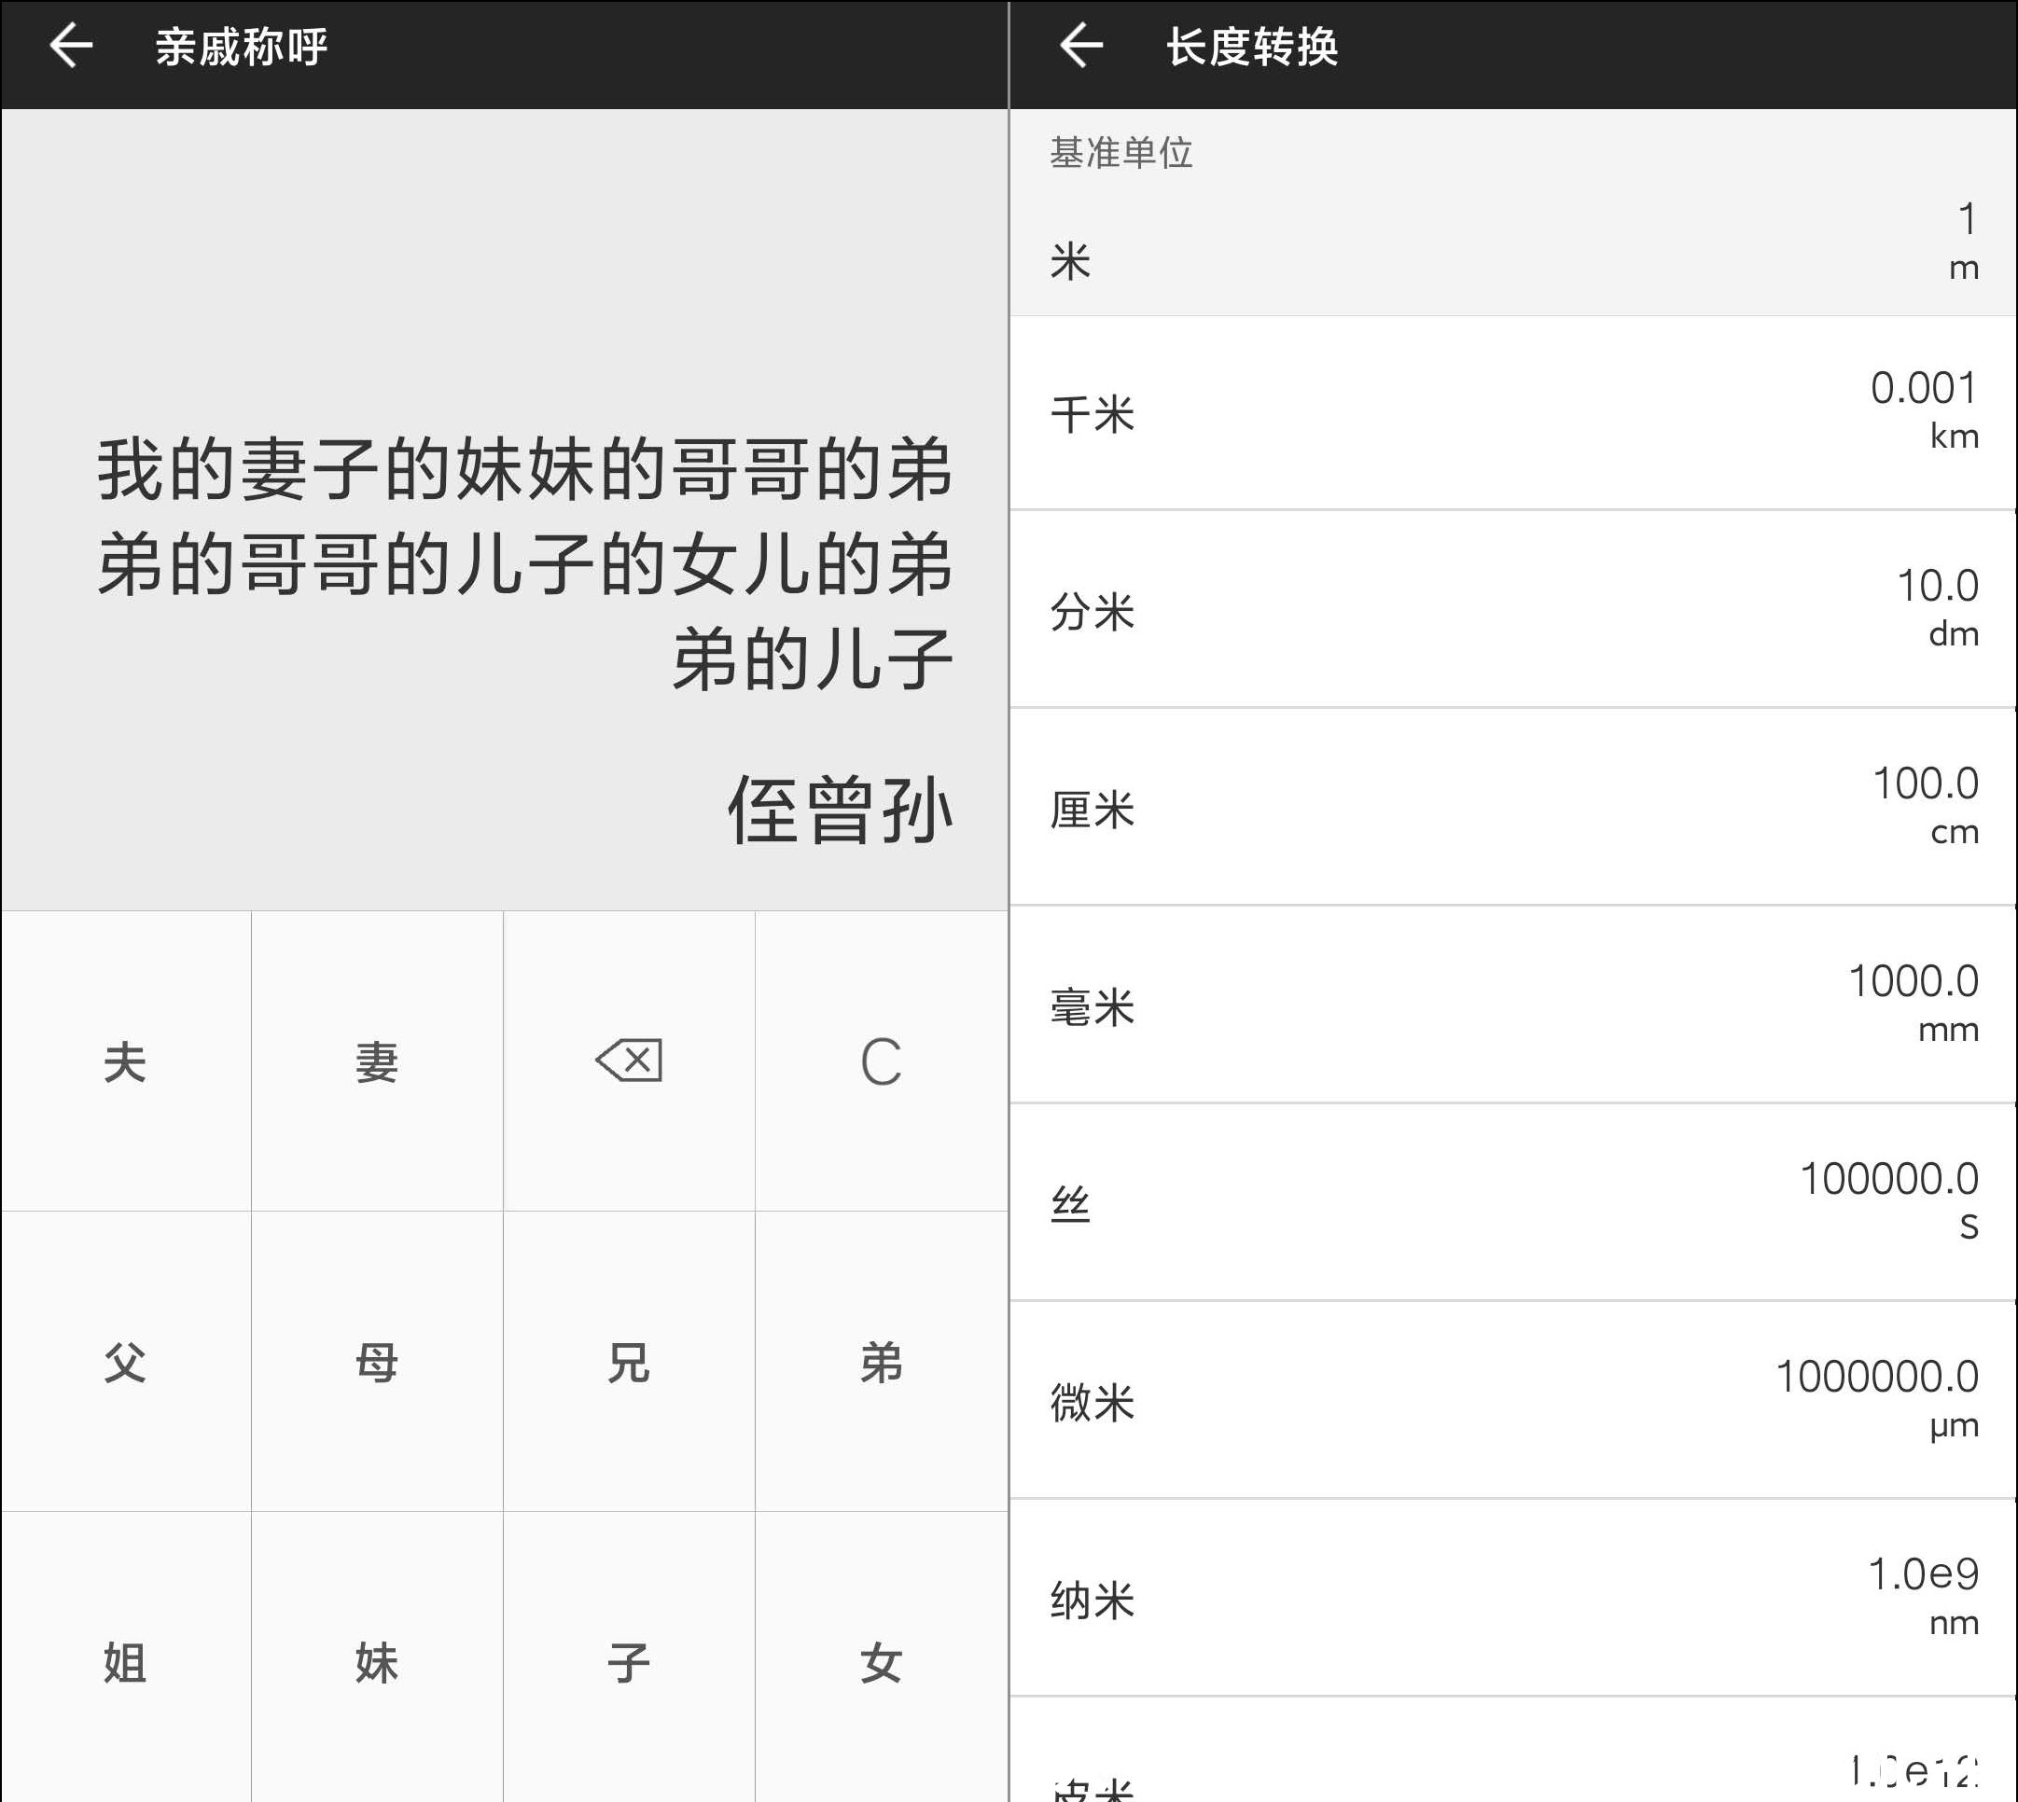
Task: Choose the 分米 unit row
Action: coord(1513,610)
